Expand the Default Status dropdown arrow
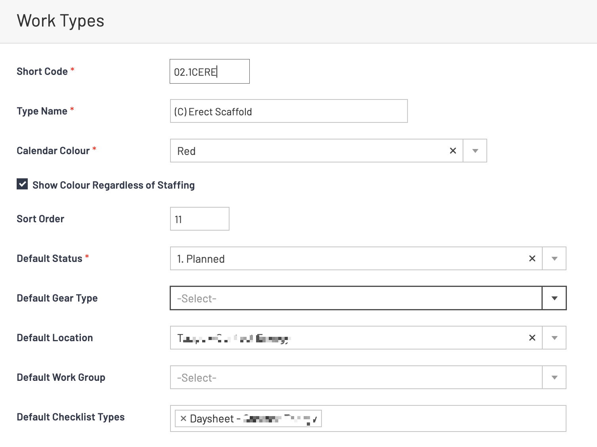597x447 pixels. point(554,258)
